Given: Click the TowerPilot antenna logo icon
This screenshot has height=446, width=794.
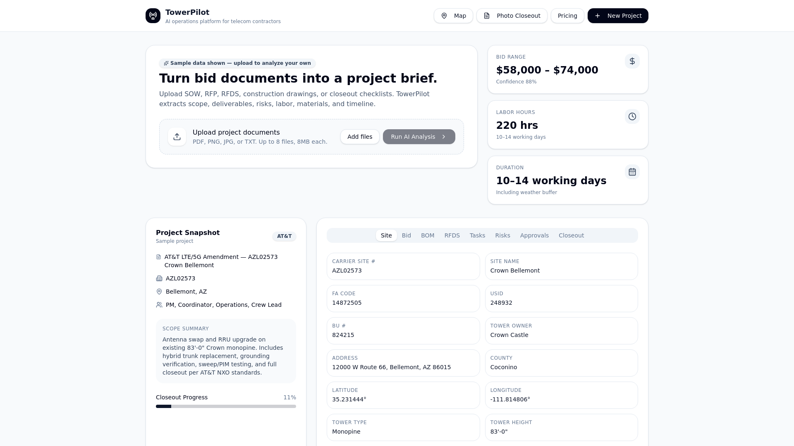Looking at the screenshot, I should pos(153,16).
